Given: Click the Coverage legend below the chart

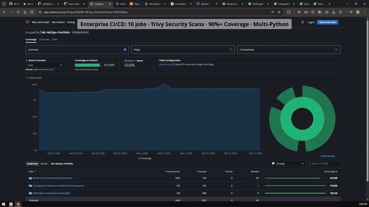Looking at the screenshot, I should (x=145, y=158).
